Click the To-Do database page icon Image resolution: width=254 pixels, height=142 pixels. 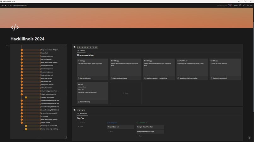74,110
